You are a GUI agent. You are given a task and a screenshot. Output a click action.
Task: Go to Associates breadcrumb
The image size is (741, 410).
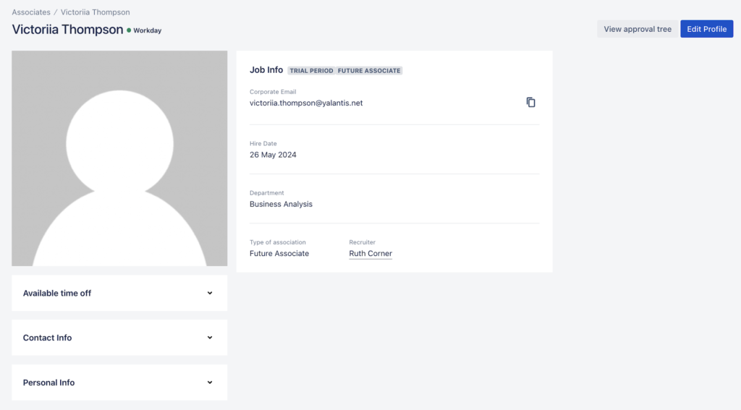coord(31,12)
